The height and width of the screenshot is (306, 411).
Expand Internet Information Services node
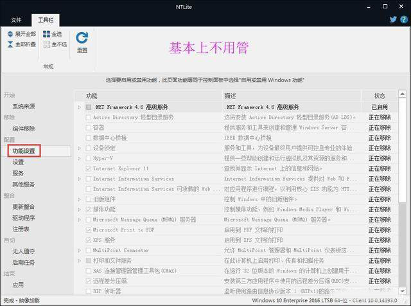click(80, 179)
